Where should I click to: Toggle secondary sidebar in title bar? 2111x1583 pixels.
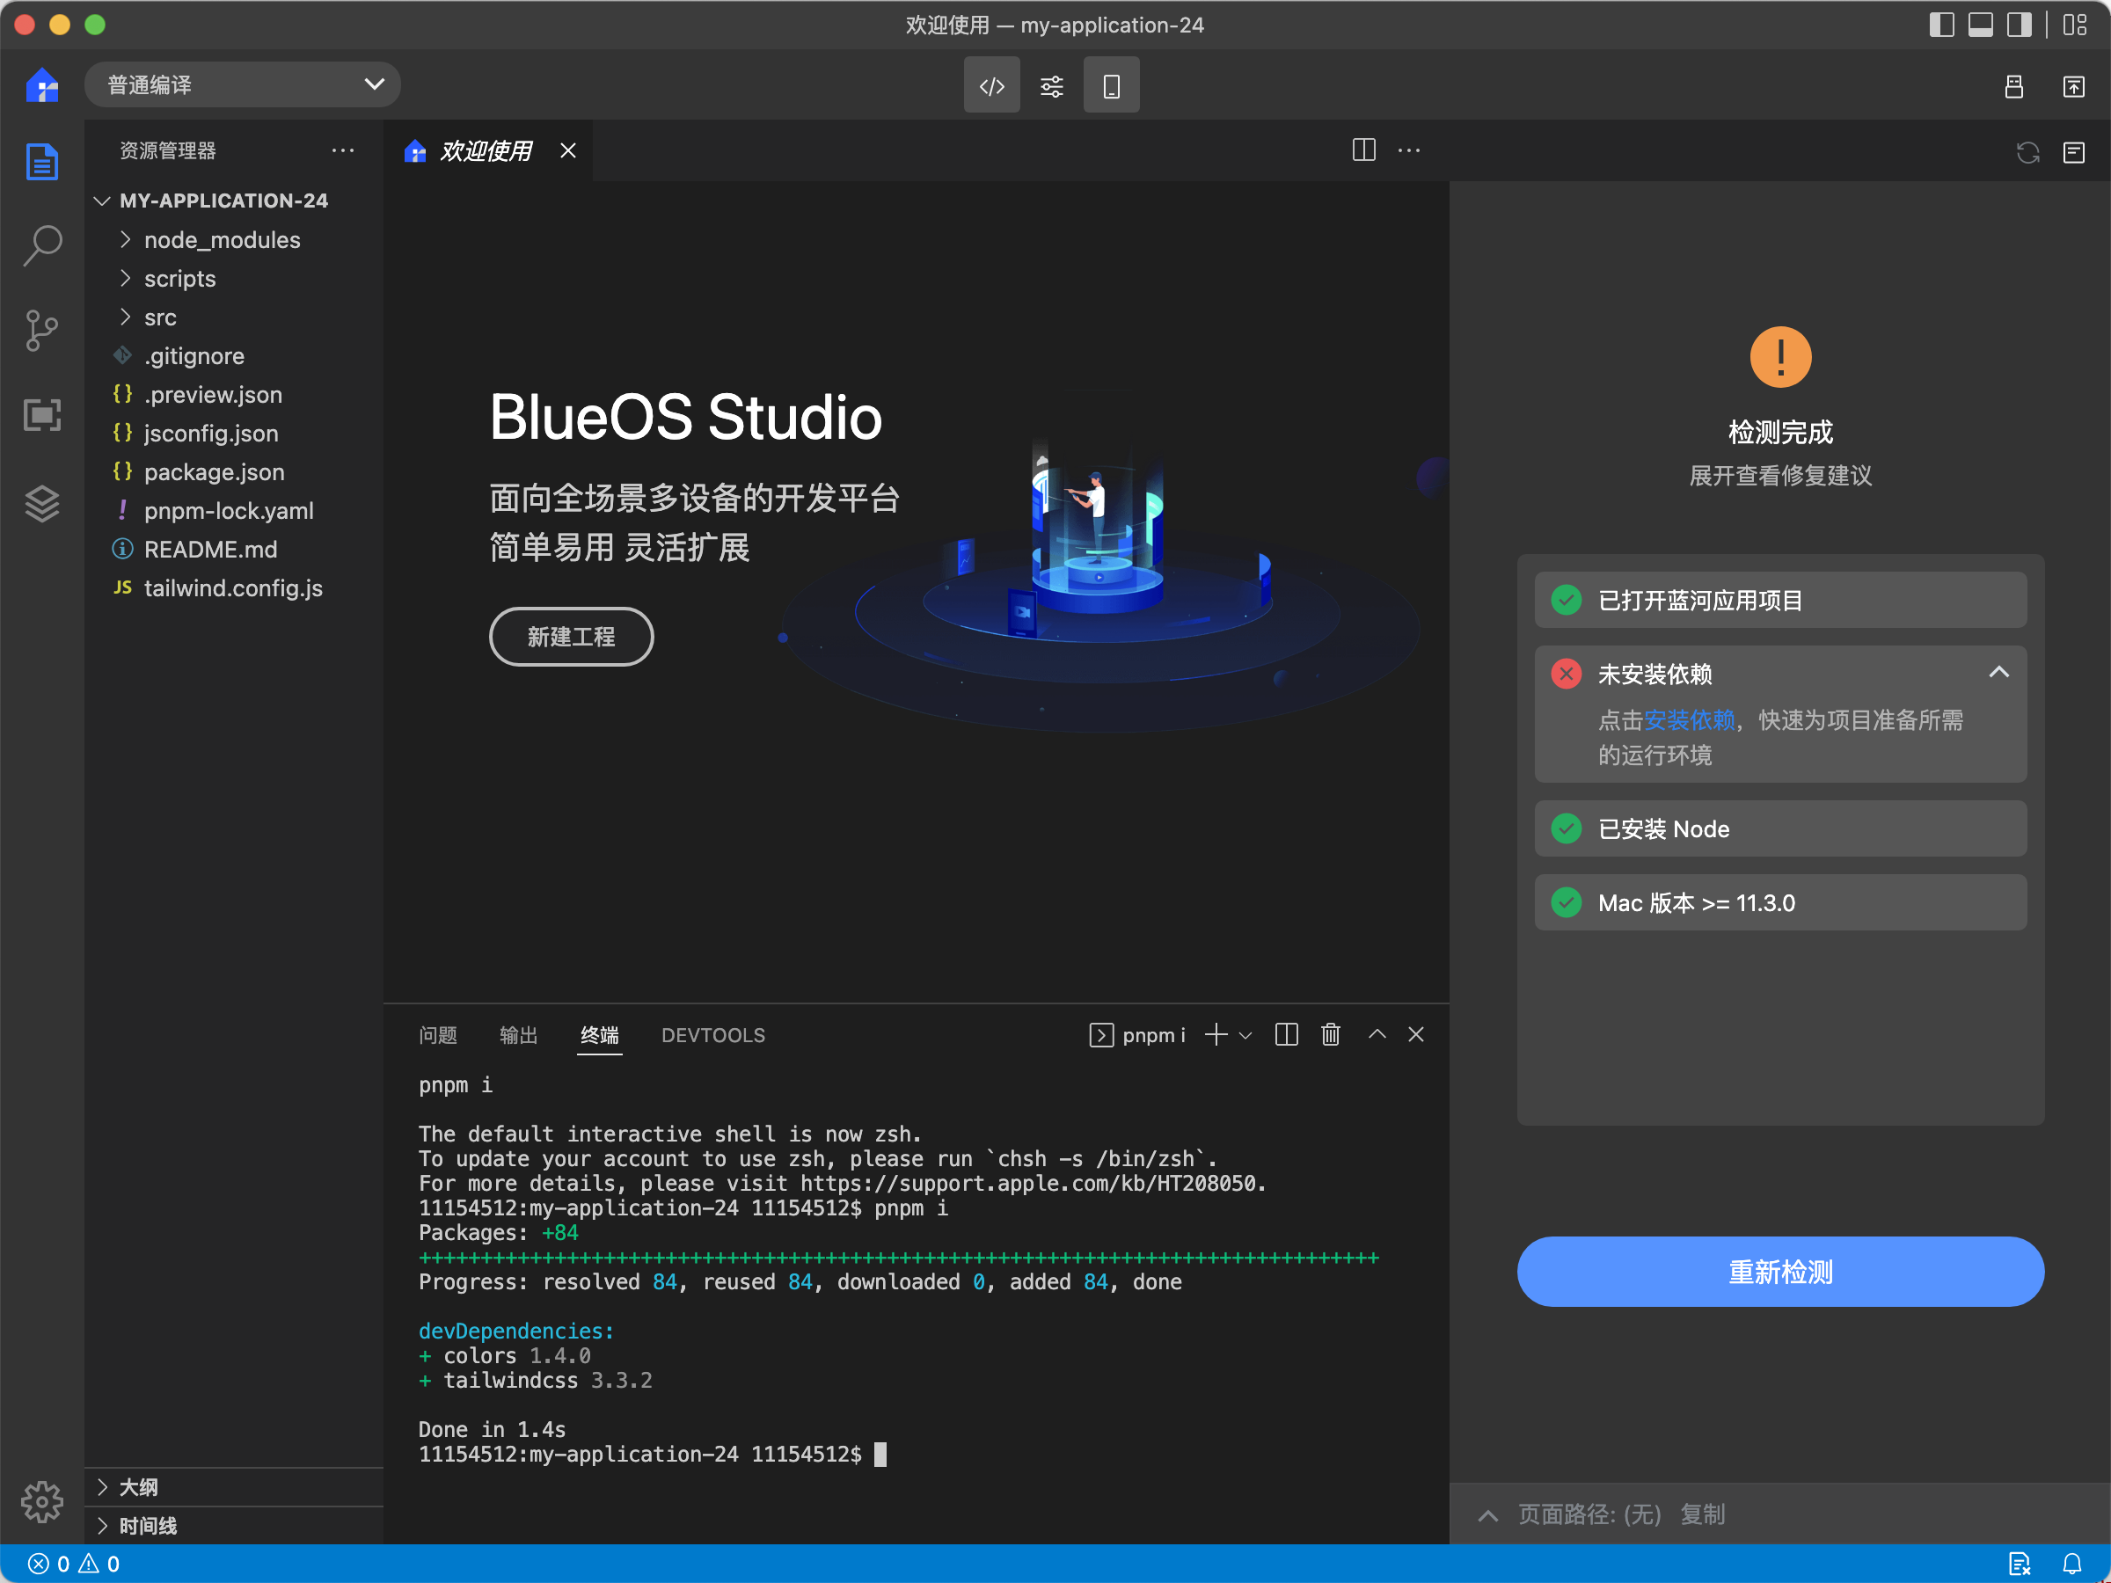point(2019,25)
